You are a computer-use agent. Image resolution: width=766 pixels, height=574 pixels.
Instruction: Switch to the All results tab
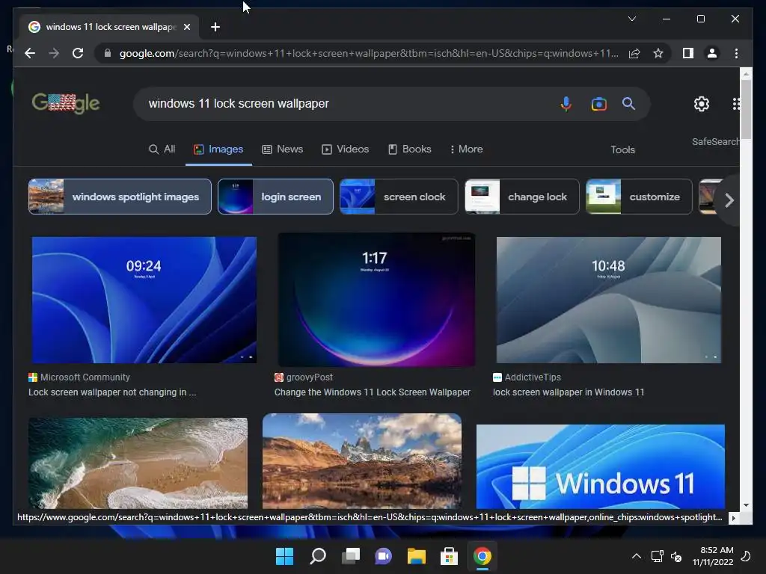[162, 149]
